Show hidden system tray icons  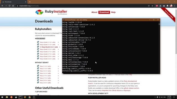(155, 97)
